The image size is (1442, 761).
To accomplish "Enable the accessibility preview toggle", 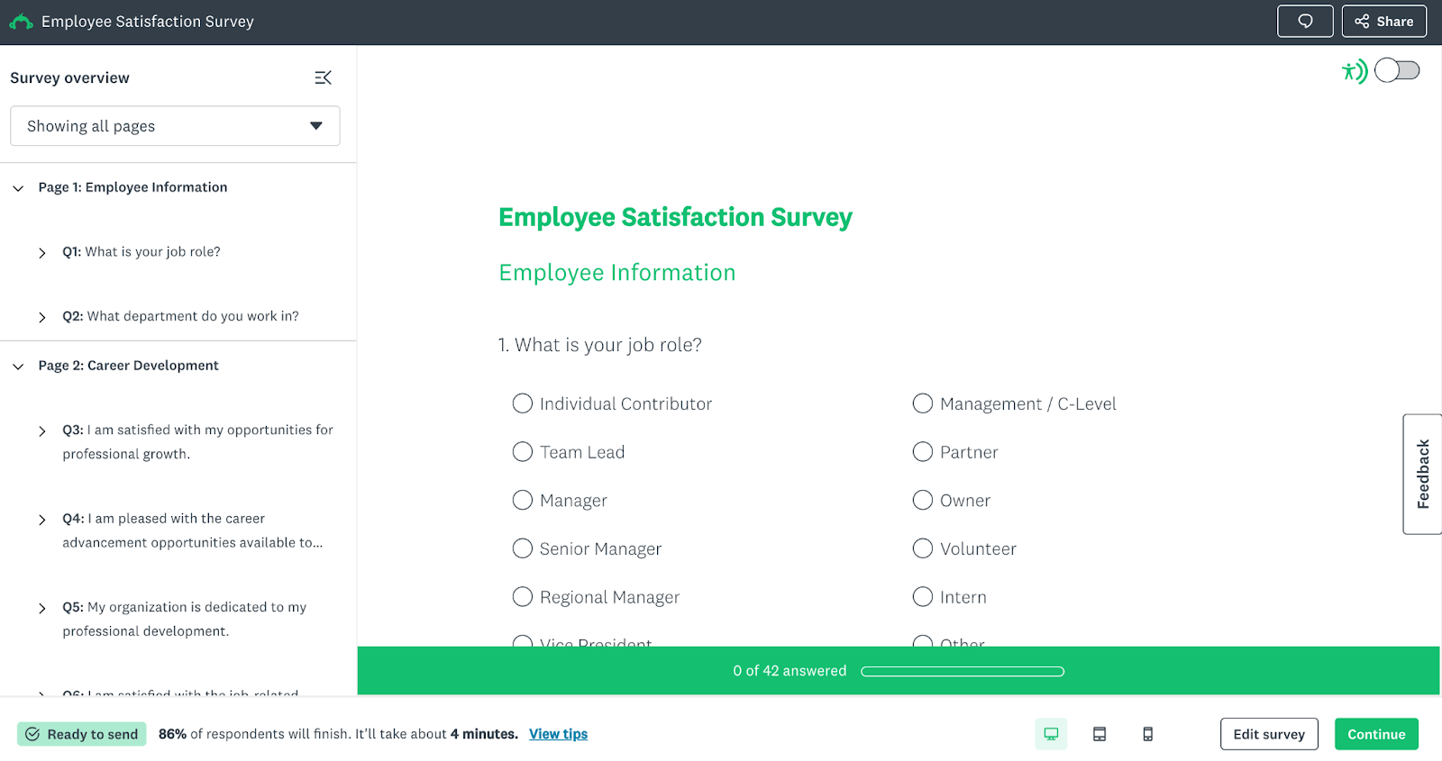I will [x=1396, y=70].
